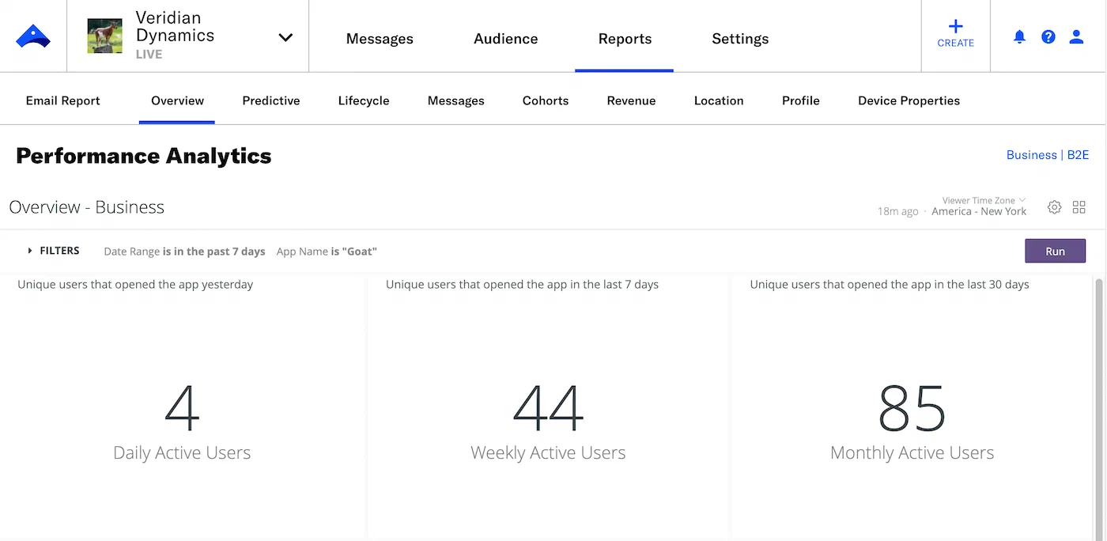Screen dimensions: 1107x541
Task: Select the Revenue report tab
Action: [631, 100]
